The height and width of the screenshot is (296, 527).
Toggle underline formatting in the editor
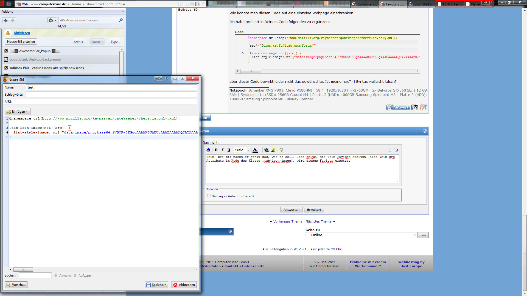point(229,150)
